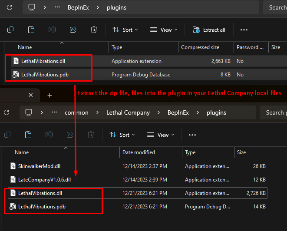287x231 pixels.
Task: Add a new tab with plus button
Action: tap(49, 96)
